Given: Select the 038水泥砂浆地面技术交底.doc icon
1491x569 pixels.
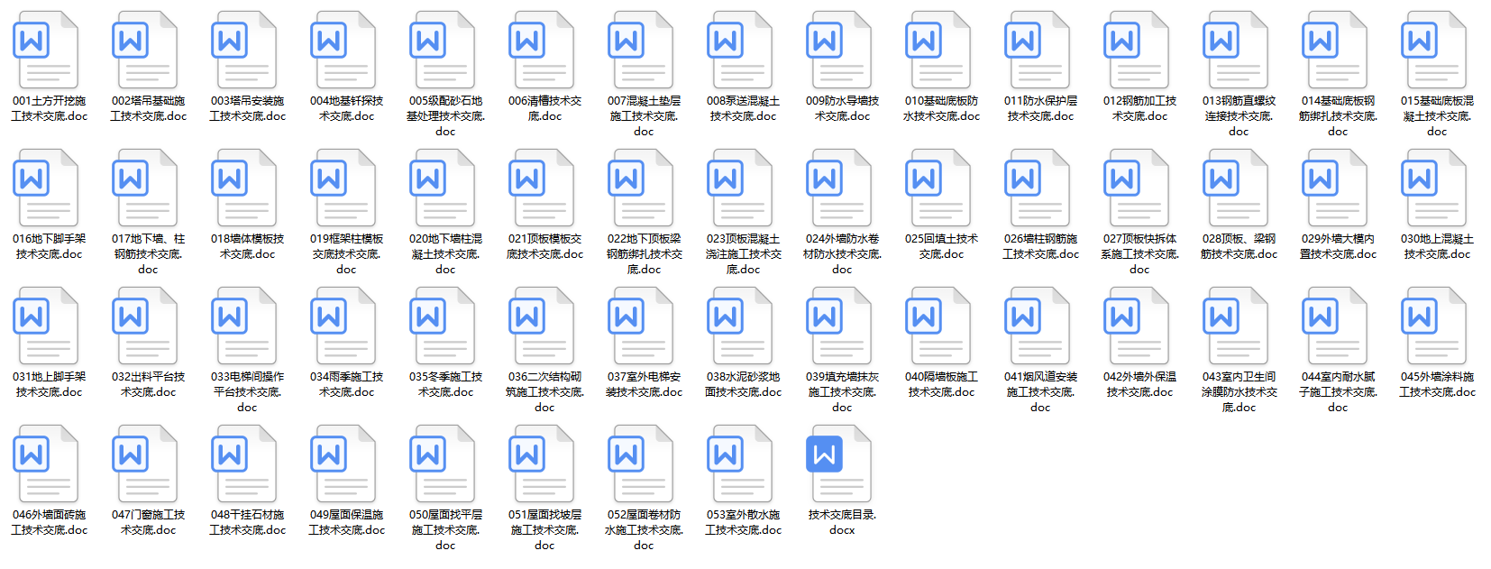Looking at the screenshot, I should 739,326.
